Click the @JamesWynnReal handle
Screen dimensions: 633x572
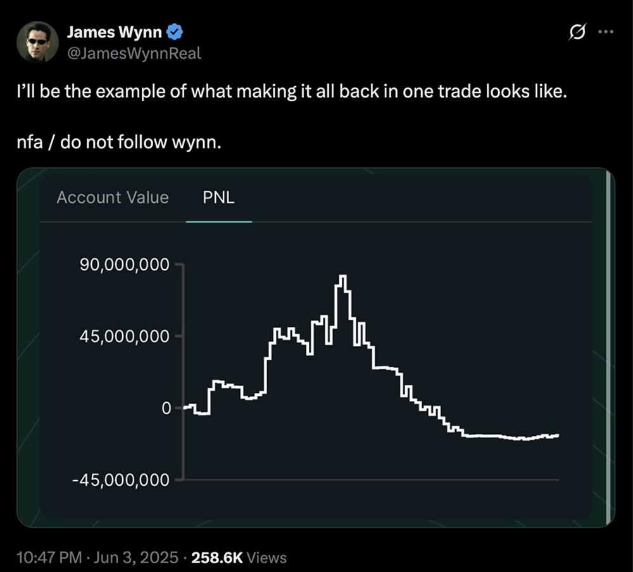point(134,53)
